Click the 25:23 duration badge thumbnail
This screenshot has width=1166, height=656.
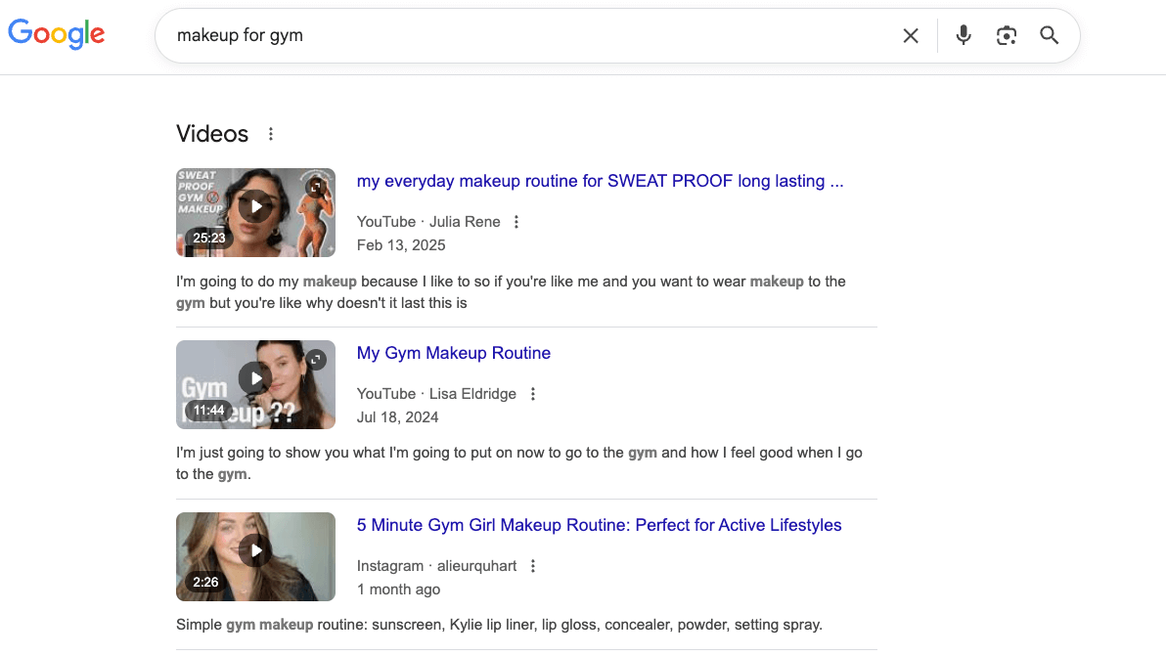coord(207,238)
